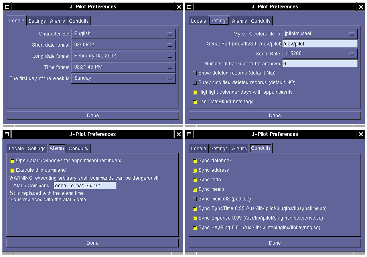Open the Time format dropdown
The height and width of the screenshot is (257, 367).
click(x=123, y=67)
